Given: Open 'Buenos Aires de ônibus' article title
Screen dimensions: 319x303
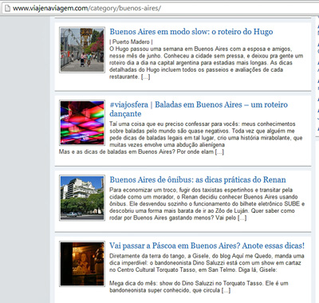Looking at the screenshot, I should [x=198, y=179].
